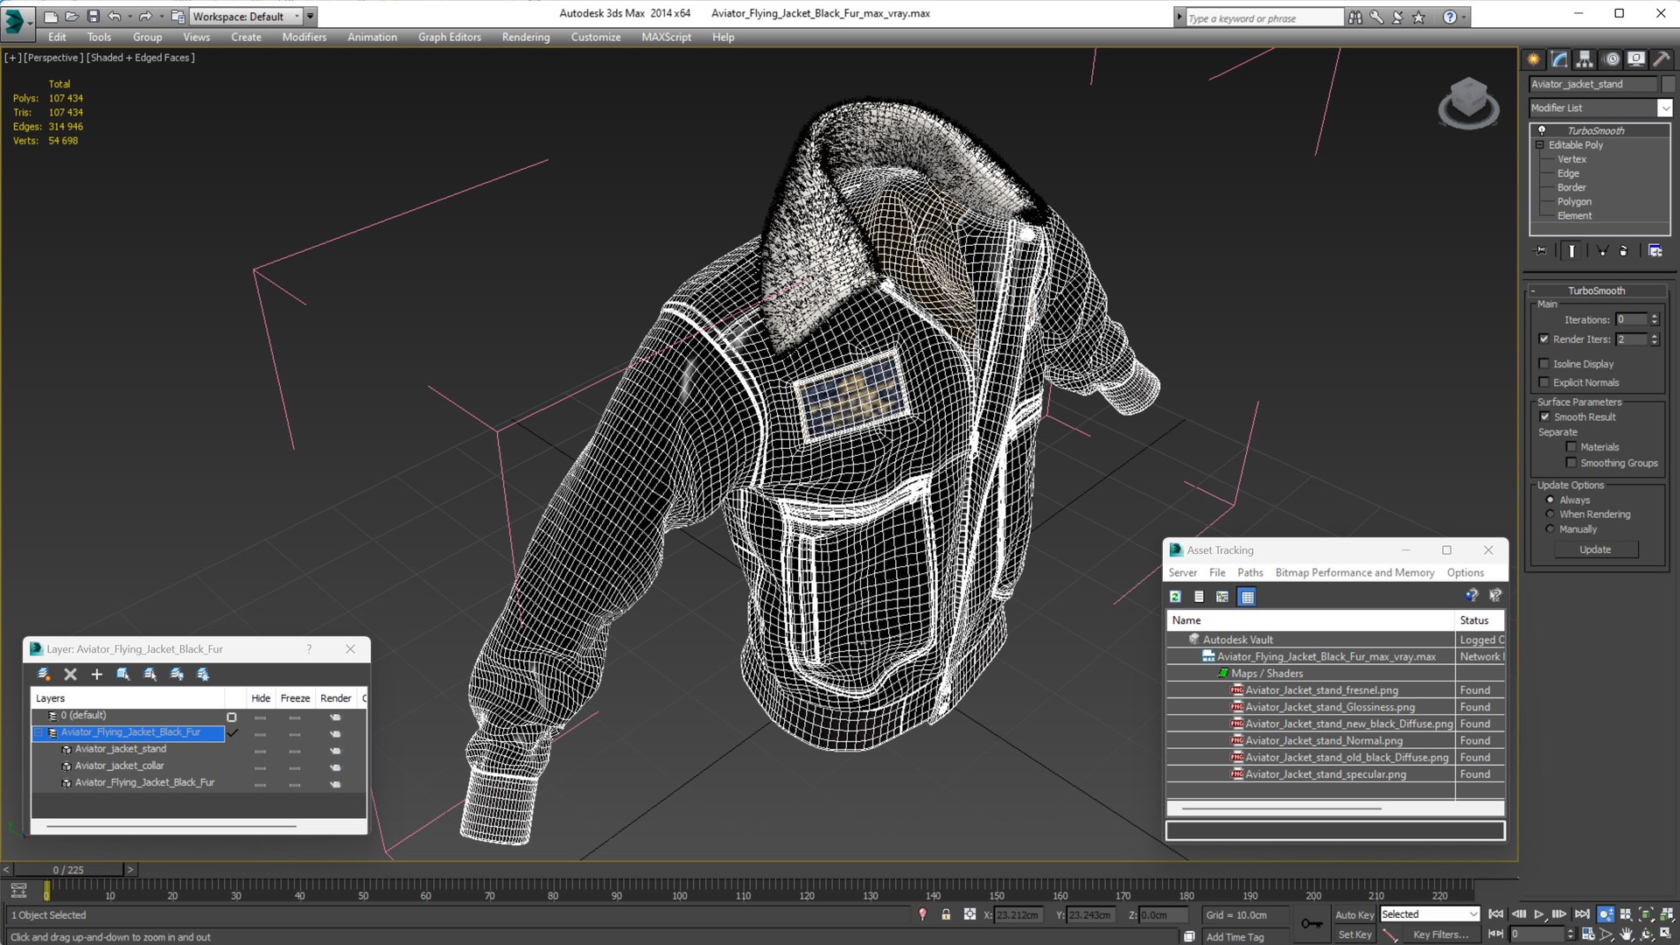Click the Pin Stack icon
The height and width of the screenshot is (945, 1680).
pyautogui.click(x=1541, y=251)
